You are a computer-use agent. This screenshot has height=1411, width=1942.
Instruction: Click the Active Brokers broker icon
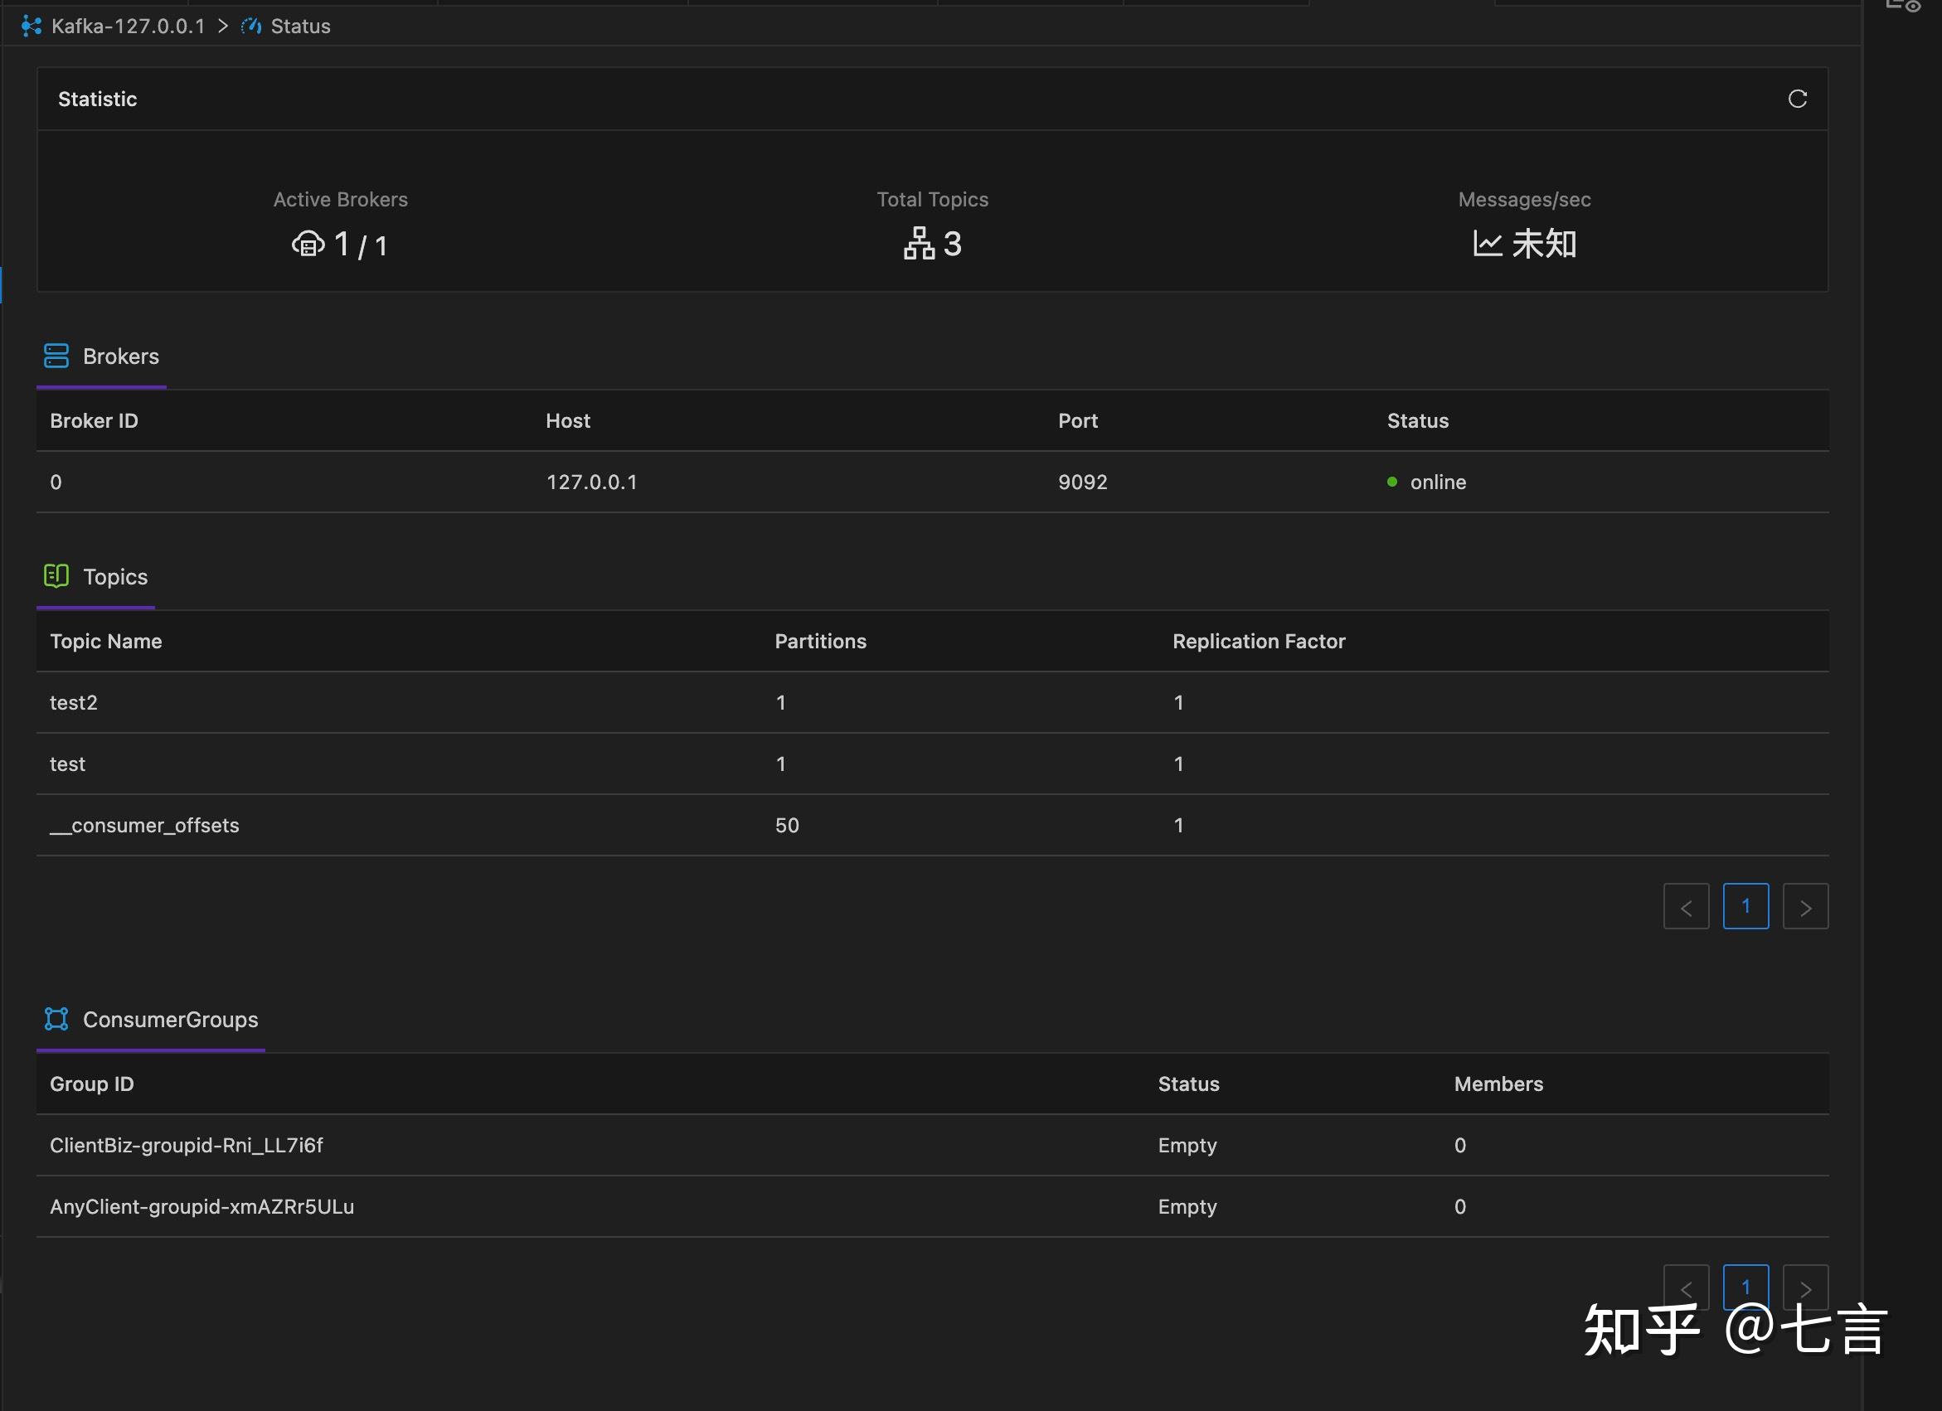click(x=308, y=244)
